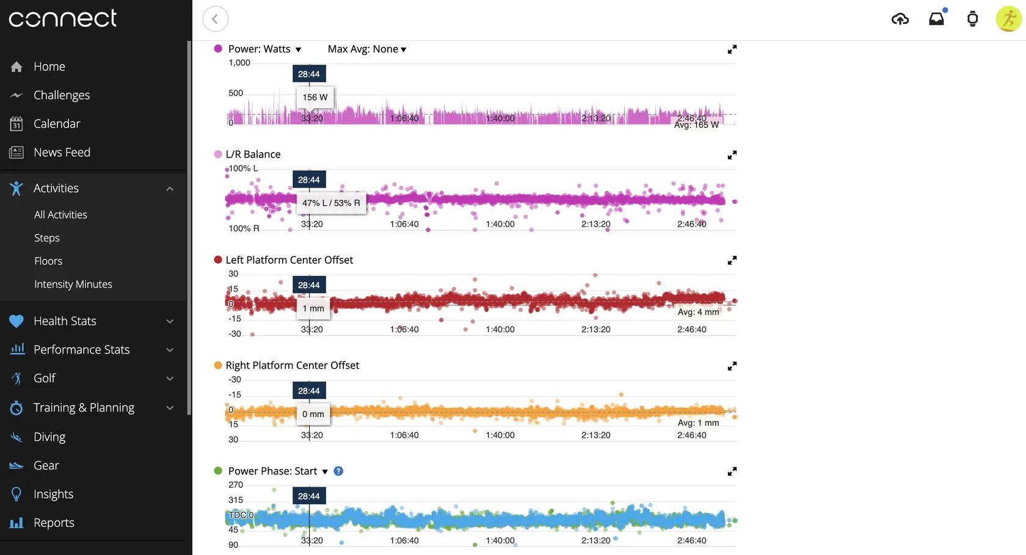Go to the Calendar page
Viewport: 1026px width, 555px height.
pos(57,124)
